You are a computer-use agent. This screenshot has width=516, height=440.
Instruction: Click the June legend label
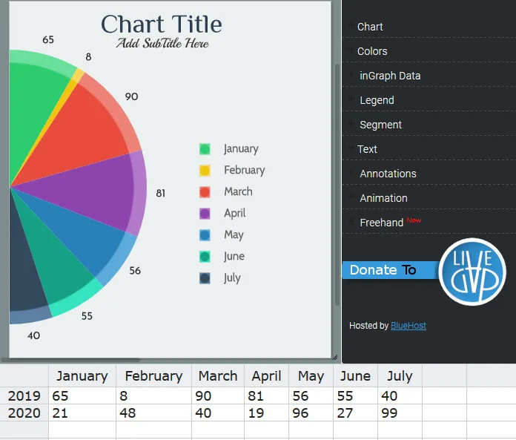coord(234,256)
